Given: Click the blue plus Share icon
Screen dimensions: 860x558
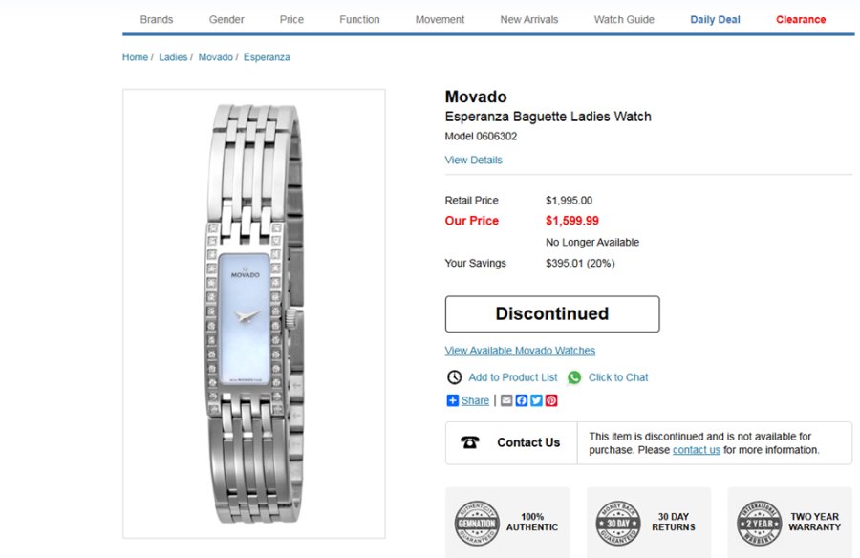Looking at the screenshot, I should tap(453, 401).
